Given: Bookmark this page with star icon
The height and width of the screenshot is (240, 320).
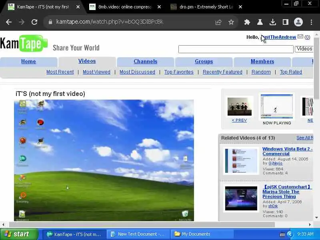Looking at the screenshot, I should (231, 22).
